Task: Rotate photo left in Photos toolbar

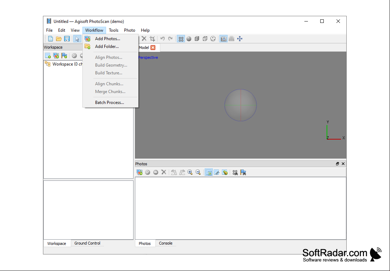Action: [x=182, y=172]
